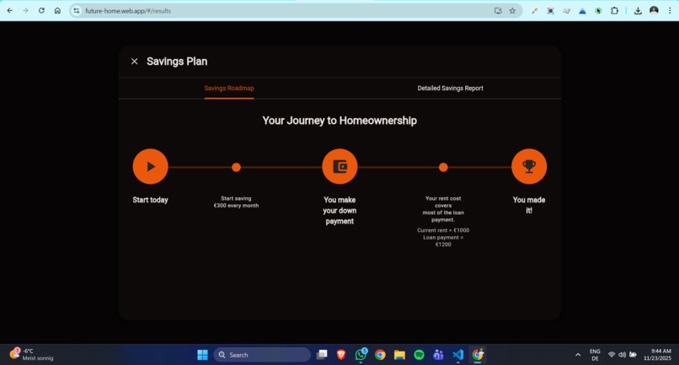Open WhatsApp from the taskbar

[361, 355]
